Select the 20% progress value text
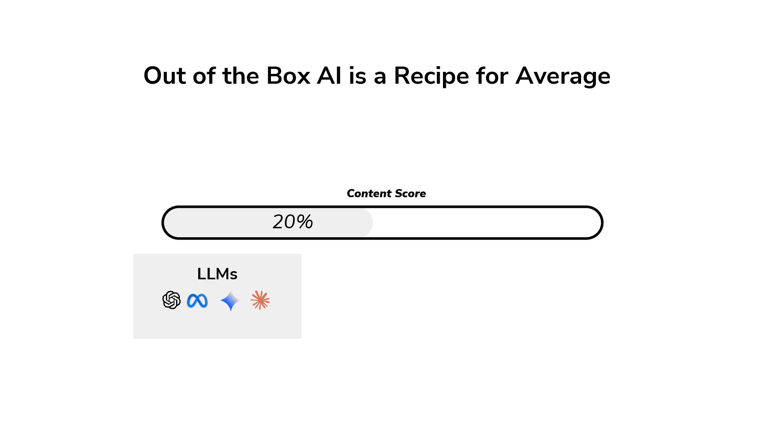765x441 pixels. point(293,222)
